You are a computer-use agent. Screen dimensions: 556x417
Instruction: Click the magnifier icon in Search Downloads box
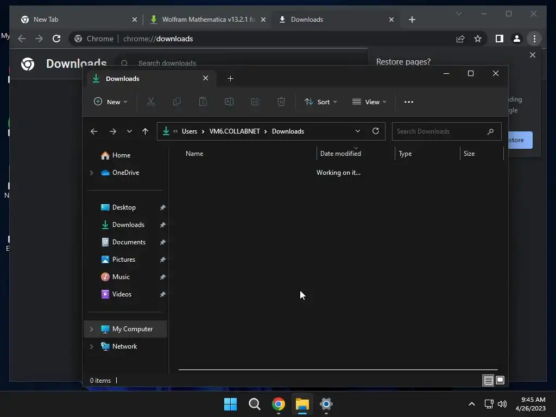(x=491, y=131)
